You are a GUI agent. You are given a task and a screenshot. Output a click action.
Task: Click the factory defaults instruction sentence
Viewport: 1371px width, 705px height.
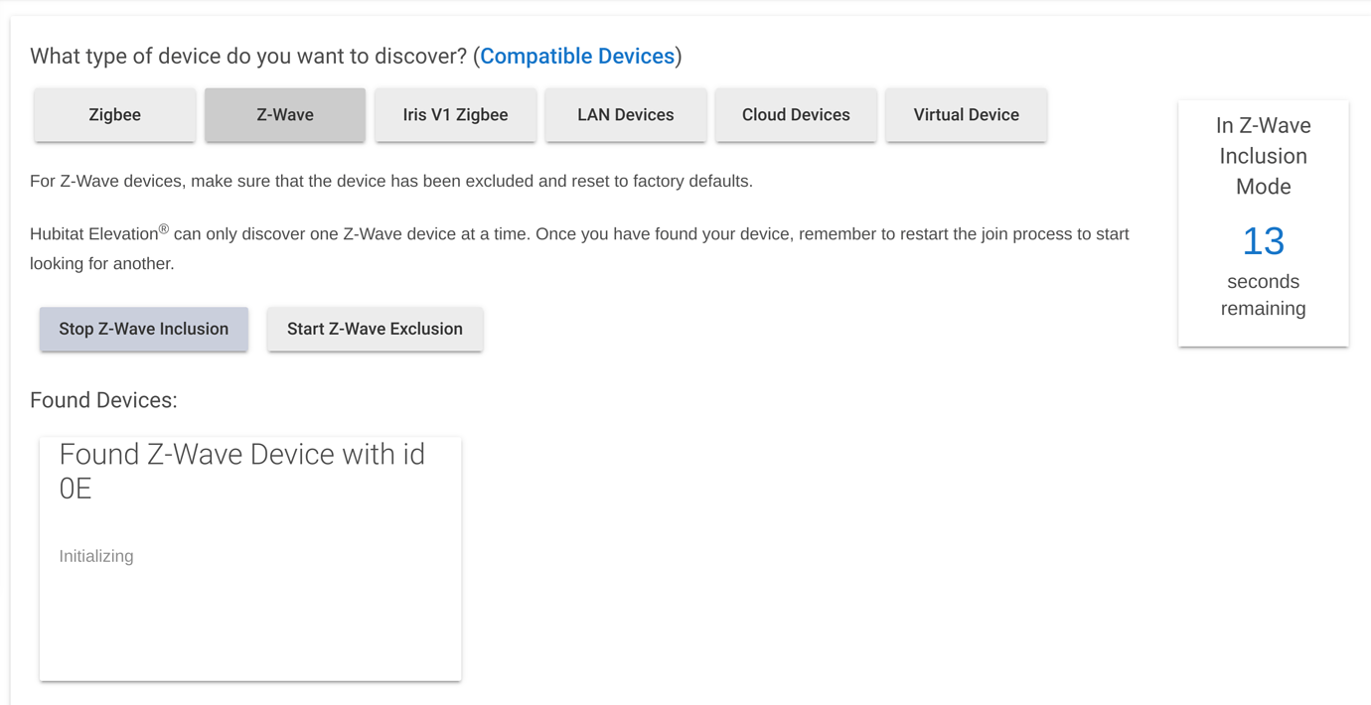click(390, 182)
